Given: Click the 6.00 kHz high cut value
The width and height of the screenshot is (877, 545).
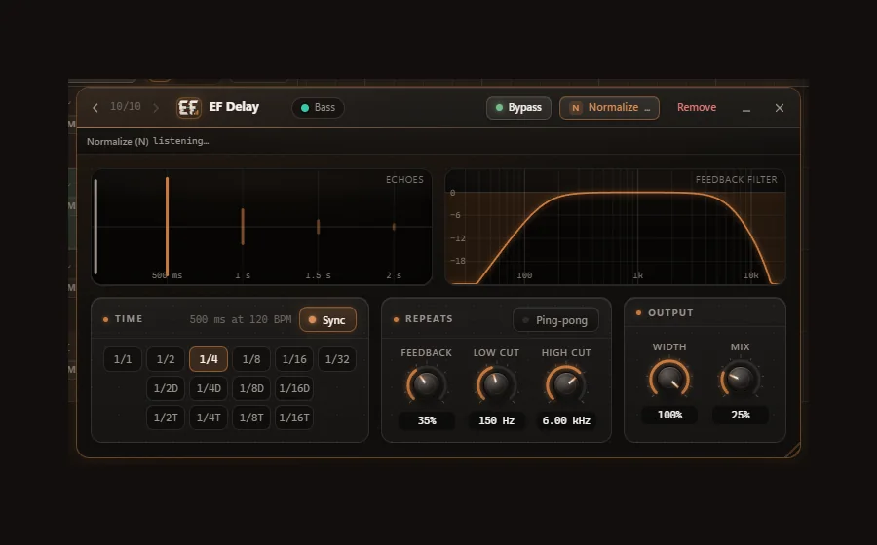Looking at the screenshot, I should pyautogui.click(x=566, y=420).
